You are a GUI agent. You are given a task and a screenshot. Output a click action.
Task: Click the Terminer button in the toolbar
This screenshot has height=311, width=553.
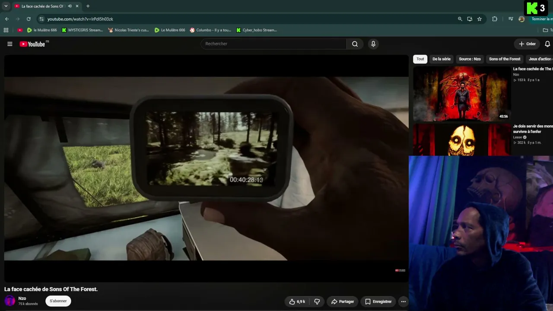click(x=542, y=19)
